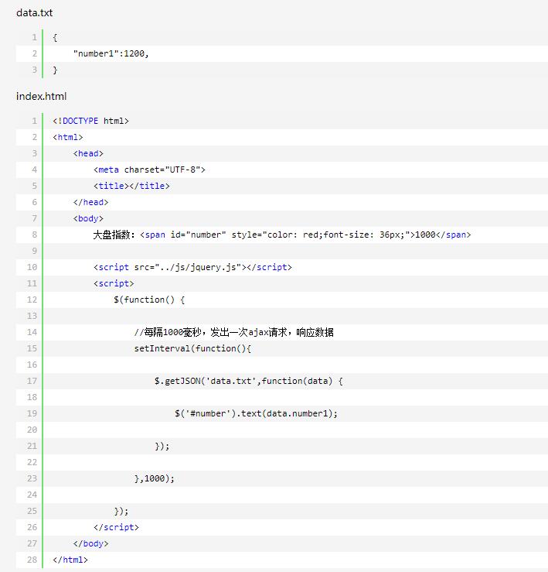Click the },1000); line
Screen dimensions: 548x572
click(155, 478)
